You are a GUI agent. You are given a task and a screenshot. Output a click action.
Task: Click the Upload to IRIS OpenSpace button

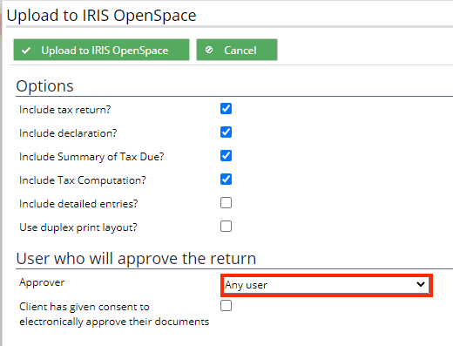101,50
